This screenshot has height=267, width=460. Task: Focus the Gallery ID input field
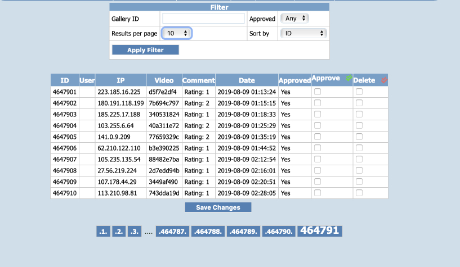(x=203, y=19)
